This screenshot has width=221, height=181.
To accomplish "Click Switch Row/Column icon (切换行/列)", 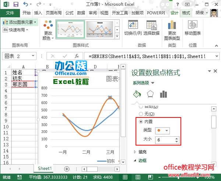I will tap(133, 28).
